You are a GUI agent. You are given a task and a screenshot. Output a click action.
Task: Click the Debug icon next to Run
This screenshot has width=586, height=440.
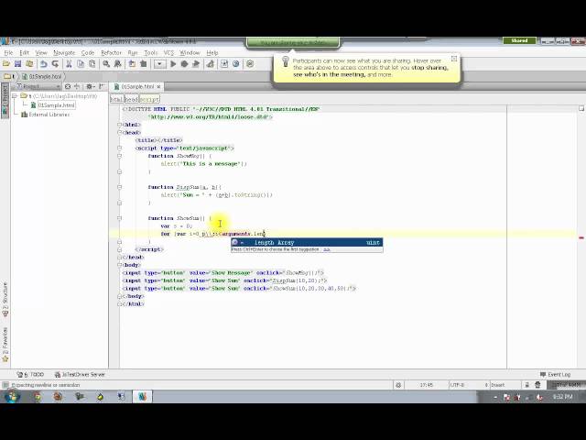coord(184,64)
